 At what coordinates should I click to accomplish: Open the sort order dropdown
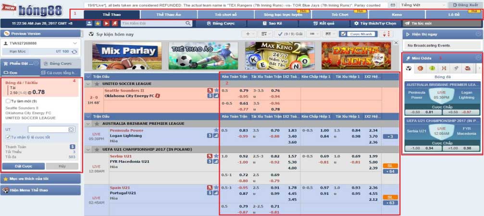pos(266,34)
